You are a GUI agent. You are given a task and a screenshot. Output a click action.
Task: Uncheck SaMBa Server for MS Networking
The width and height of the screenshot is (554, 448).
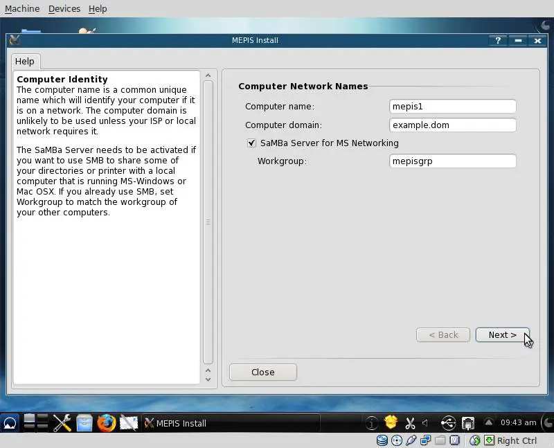click(251, 143)
